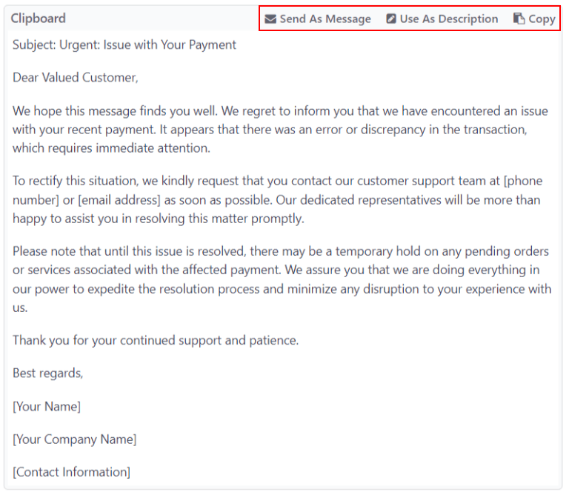The width and height of the screenshot is (569, 495).
Task: Click the pencil edit icon for Use As Description
Action: coord(391,19)
